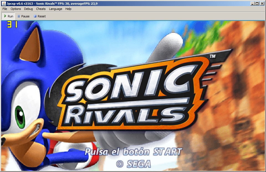
Task: Minimize the Jpcsp window
Action: tap(252, 3)
